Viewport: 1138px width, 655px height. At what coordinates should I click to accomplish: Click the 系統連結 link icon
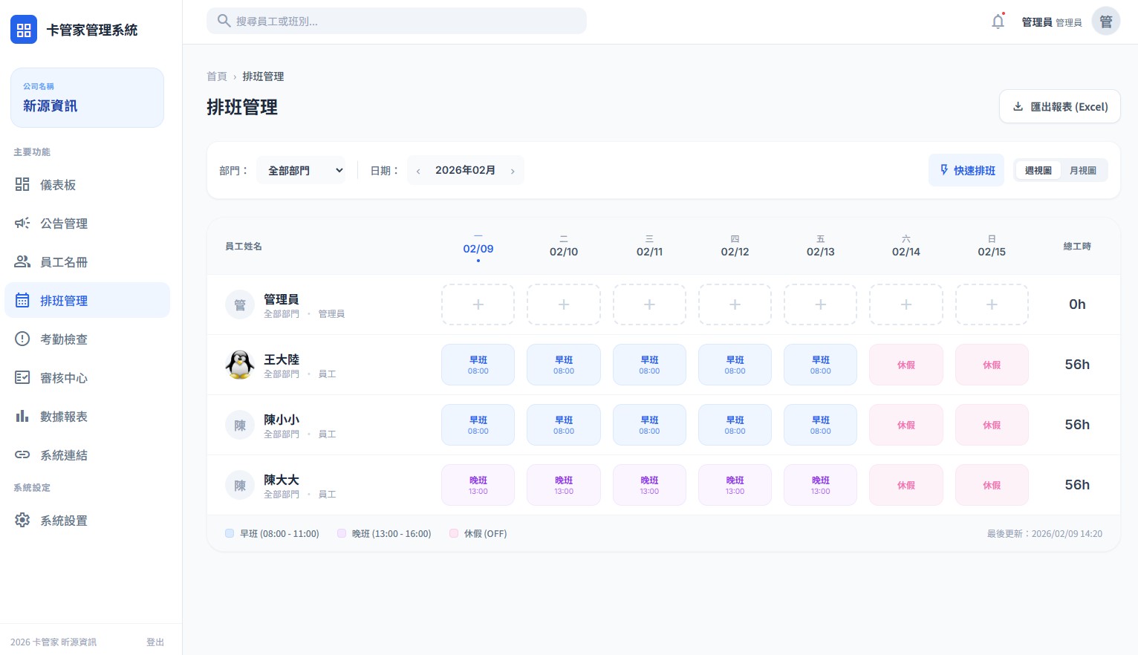[22, 455]
